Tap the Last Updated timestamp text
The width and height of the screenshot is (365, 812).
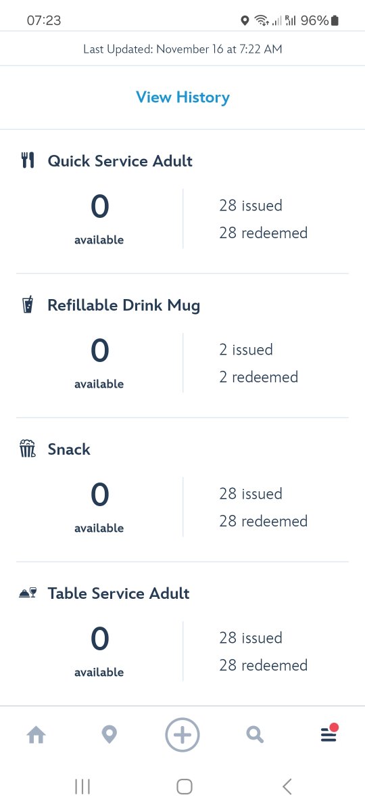[x=182, y=49]
